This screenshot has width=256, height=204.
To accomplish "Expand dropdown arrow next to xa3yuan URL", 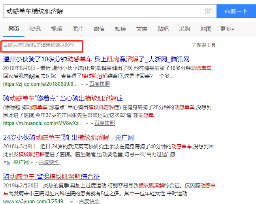I will 72,202.
